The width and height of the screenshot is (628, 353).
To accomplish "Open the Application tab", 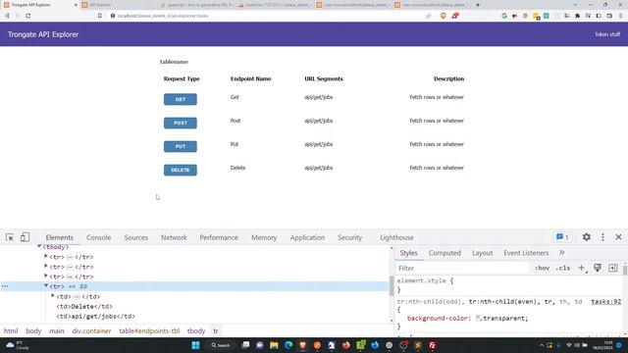I will tap(307, 237).
